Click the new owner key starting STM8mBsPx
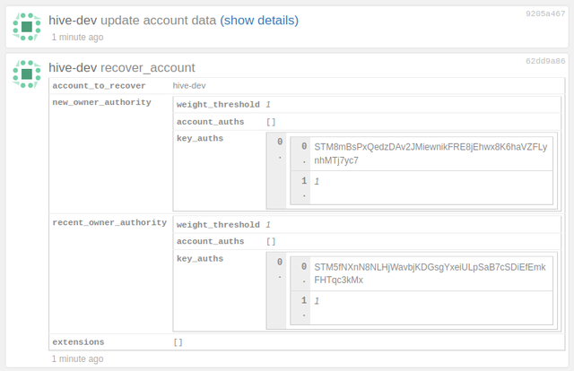 coord(430,153)
